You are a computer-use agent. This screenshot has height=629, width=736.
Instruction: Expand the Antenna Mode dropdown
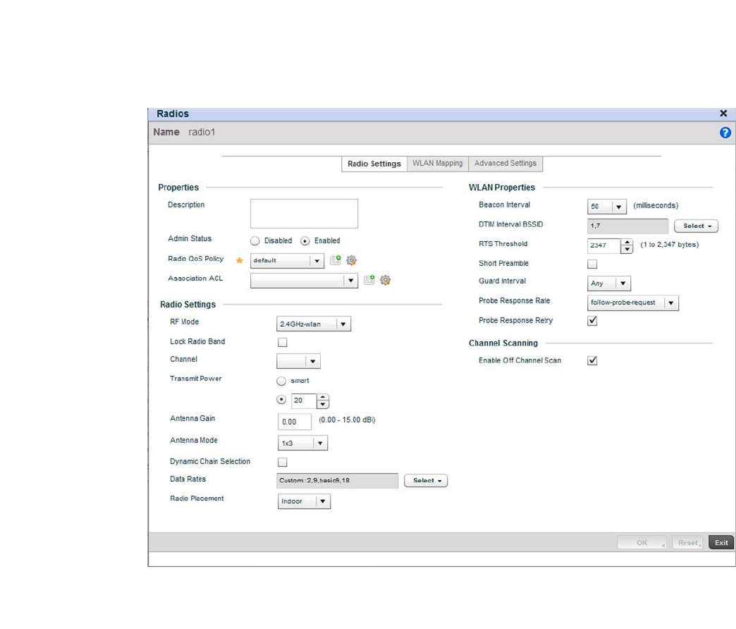click(302, 443)
